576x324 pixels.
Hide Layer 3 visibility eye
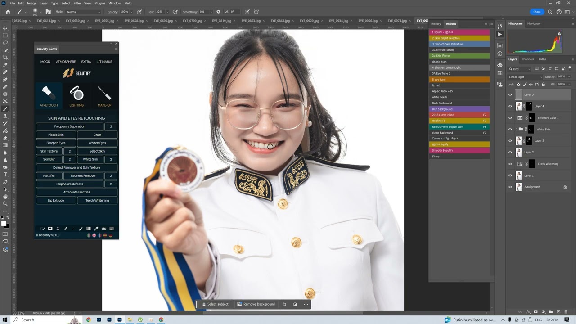pyautogui.click(x=510, y=141)
